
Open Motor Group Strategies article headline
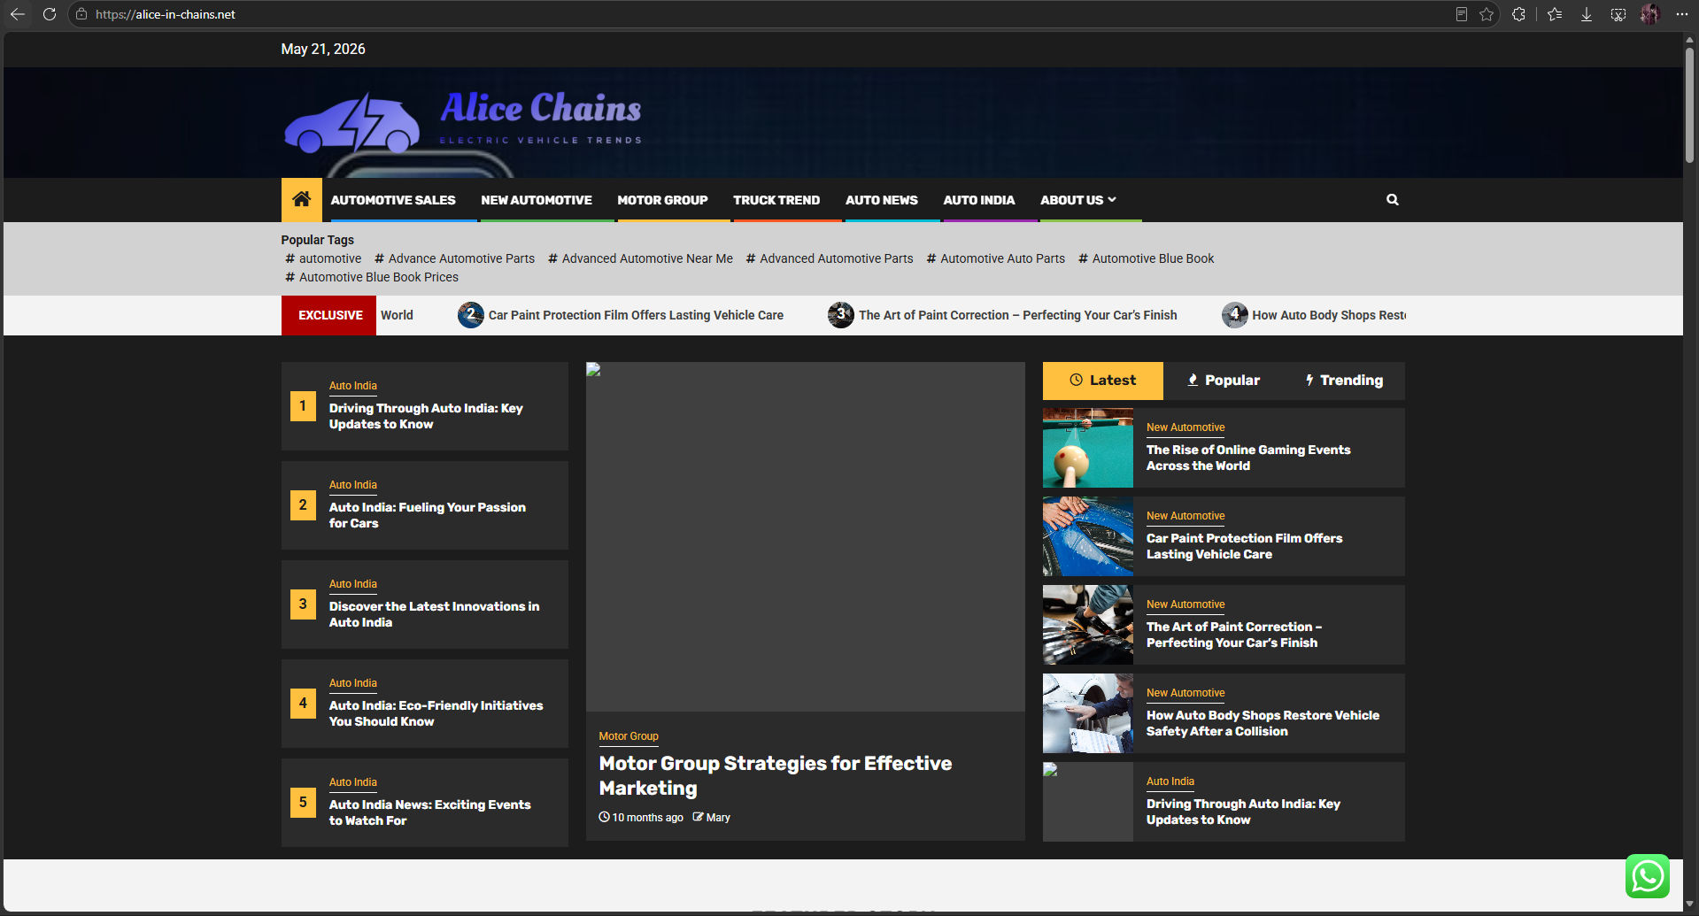[x=776, y=775]
